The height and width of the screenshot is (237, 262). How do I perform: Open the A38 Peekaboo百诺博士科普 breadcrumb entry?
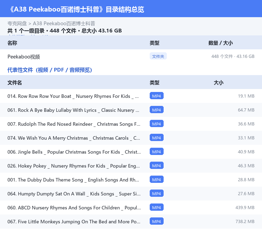pos(64,24)
